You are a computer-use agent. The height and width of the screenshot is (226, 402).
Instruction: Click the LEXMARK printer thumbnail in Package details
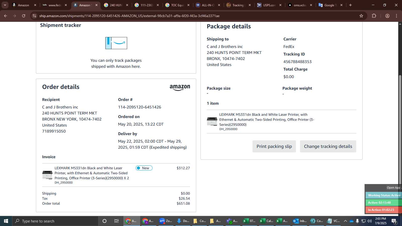[212, 121]
